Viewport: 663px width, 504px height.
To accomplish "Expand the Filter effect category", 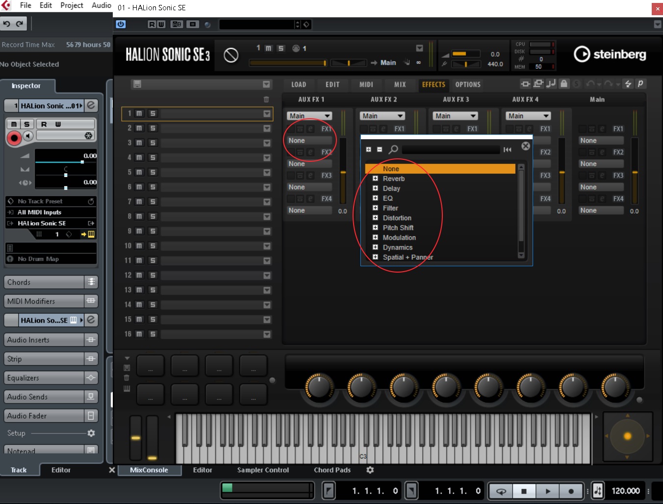I will 375,208.
